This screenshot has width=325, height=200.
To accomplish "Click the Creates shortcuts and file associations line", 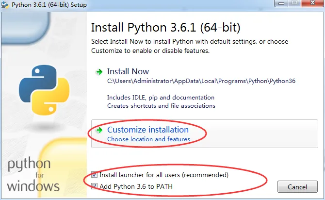I will point(161,105).
